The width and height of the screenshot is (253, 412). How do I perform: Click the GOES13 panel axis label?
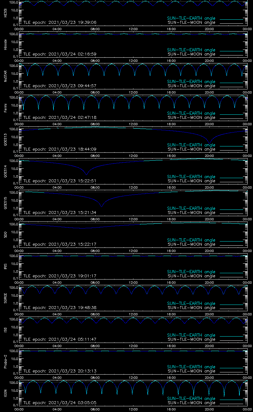6,140
